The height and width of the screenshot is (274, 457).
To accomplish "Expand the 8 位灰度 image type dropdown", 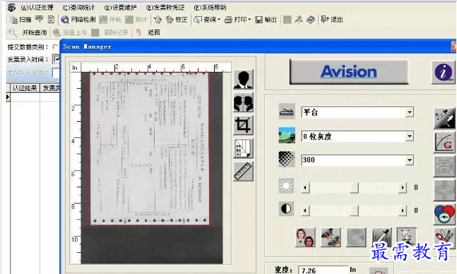I will (410, 136).
